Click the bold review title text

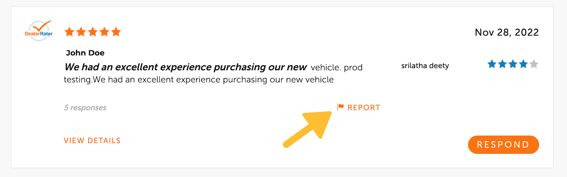click(186, 68)
